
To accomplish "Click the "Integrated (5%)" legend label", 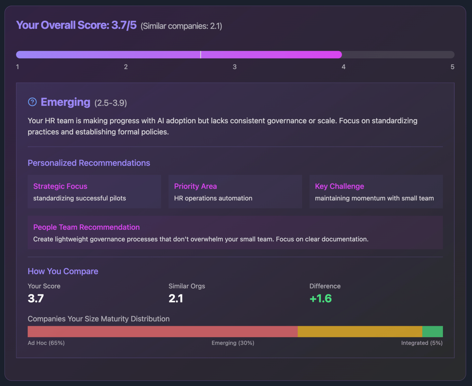I will point(422,343).
